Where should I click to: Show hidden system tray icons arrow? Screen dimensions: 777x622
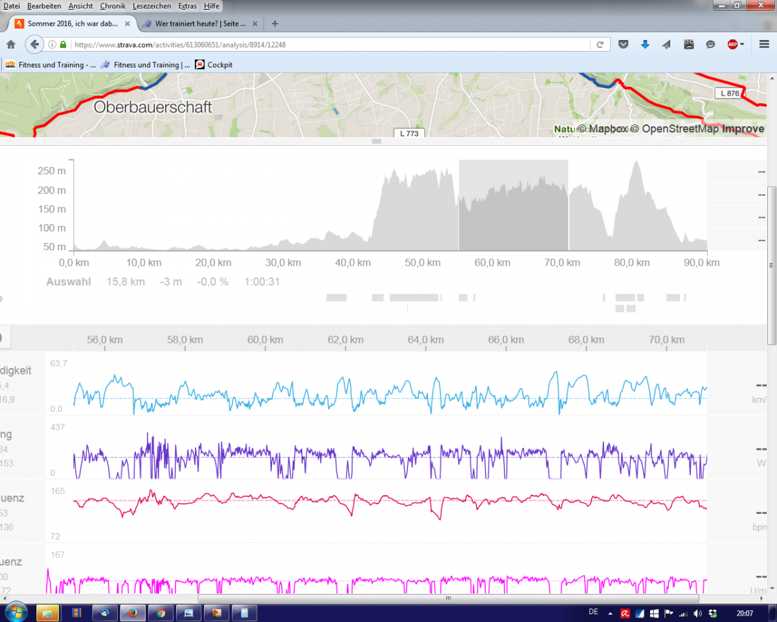pos(610,613)
